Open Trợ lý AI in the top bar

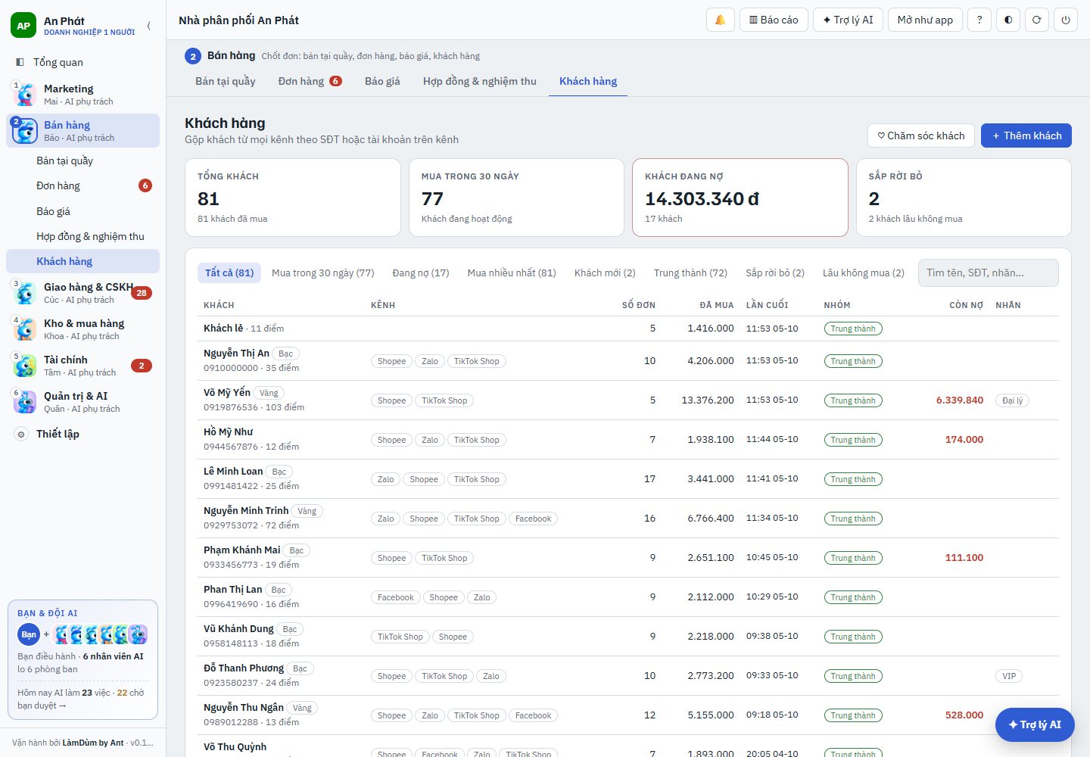click(x=848, y=20)
